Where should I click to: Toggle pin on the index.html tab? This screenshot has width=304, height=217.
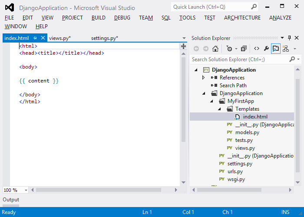[x=35, y=38]
